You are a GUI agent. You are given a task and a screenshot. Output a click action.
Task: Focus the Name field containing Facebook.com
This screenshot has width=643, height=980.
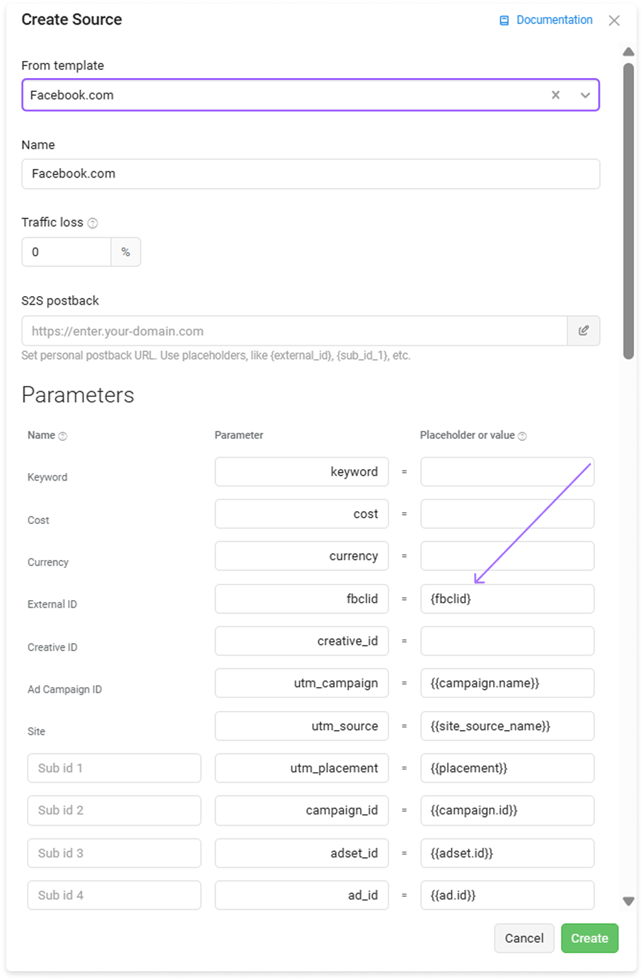[311, 174]
